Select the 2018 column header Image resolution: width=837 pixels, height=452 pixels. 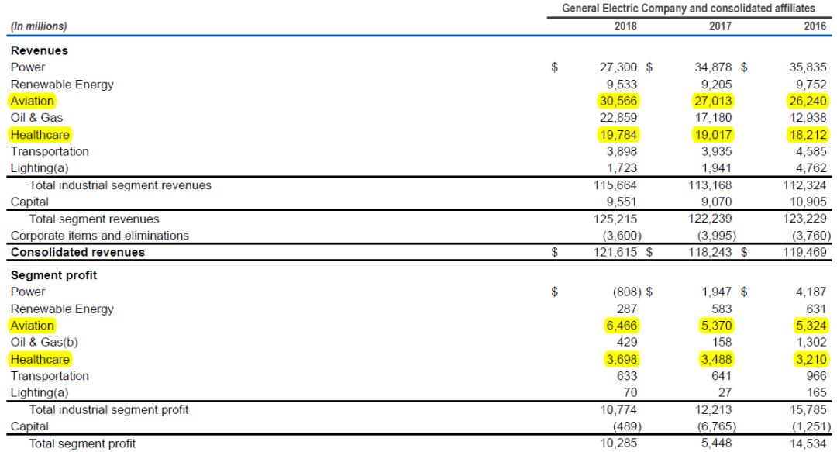click(x=625, y=26)
